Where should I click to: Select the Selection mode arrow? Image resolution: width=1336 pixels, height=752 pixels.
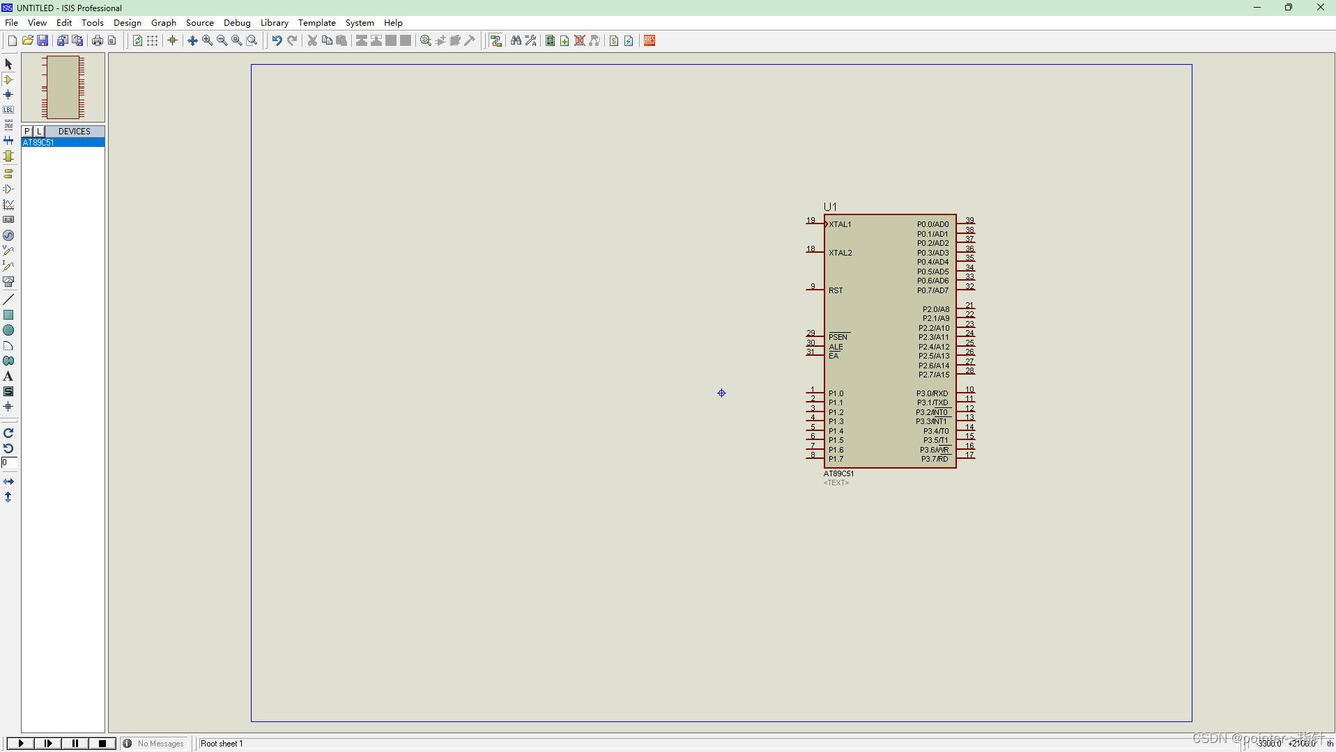click(x=8, y=64)
